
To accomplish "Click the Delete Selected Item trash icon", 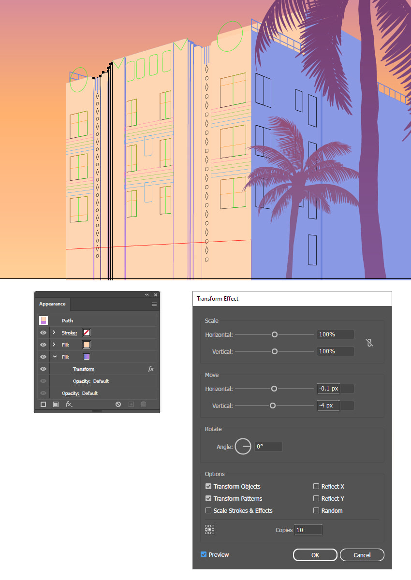I will pos(143,404).
